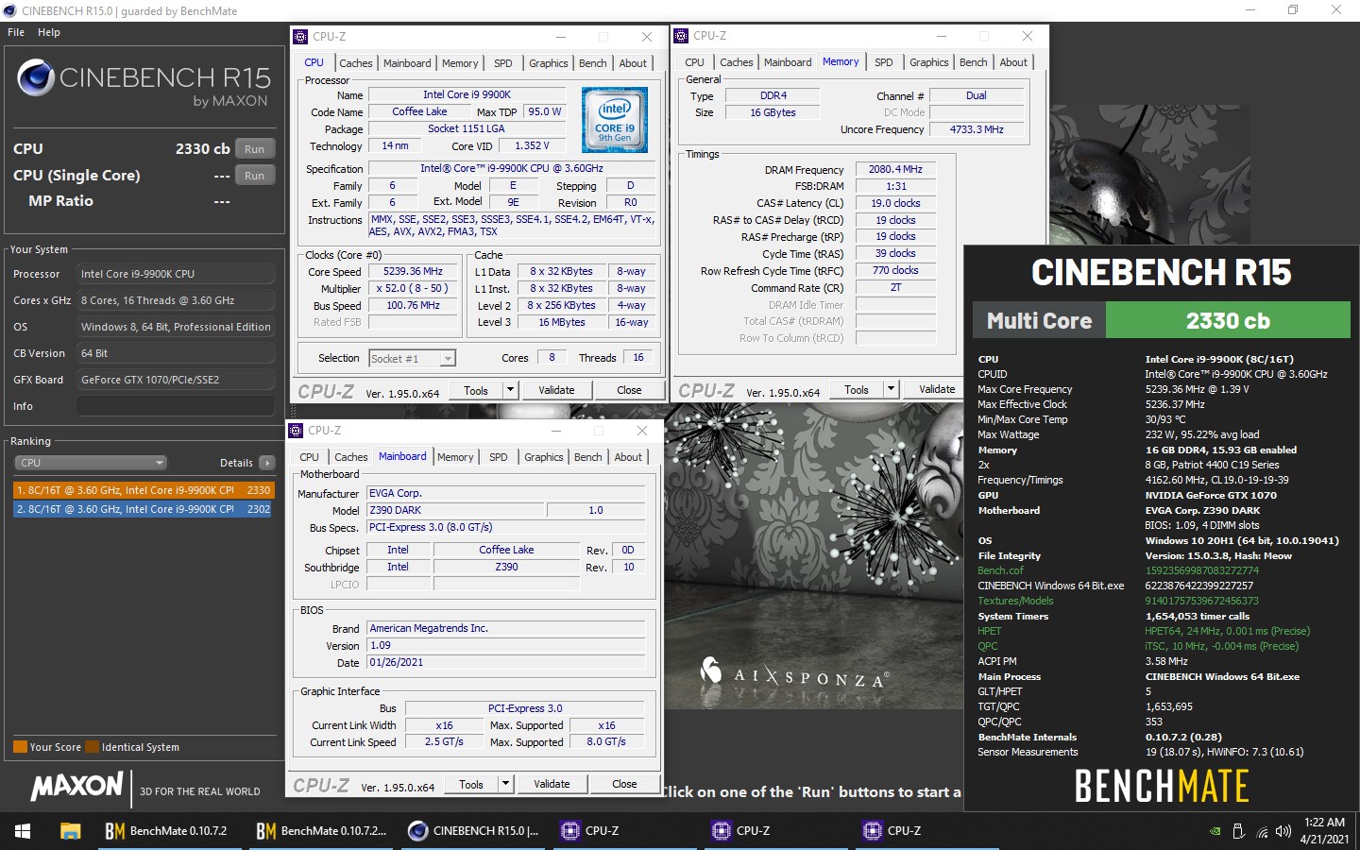The height and width of the screenshot is (850, 1360).
Task: Switch to Caches tab in top-left CPU-Z
Action: tap(356, 63)
